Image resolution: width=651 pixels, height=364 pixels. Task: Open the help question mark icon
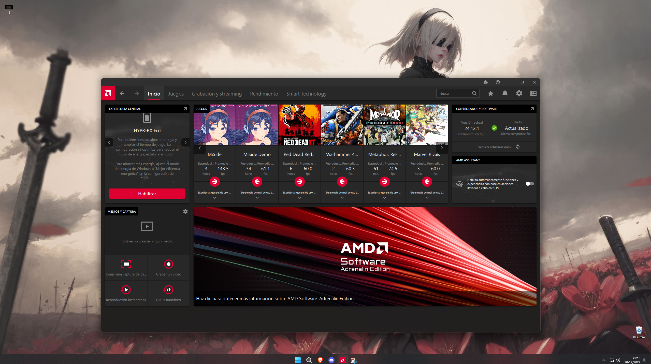[498, 82]
